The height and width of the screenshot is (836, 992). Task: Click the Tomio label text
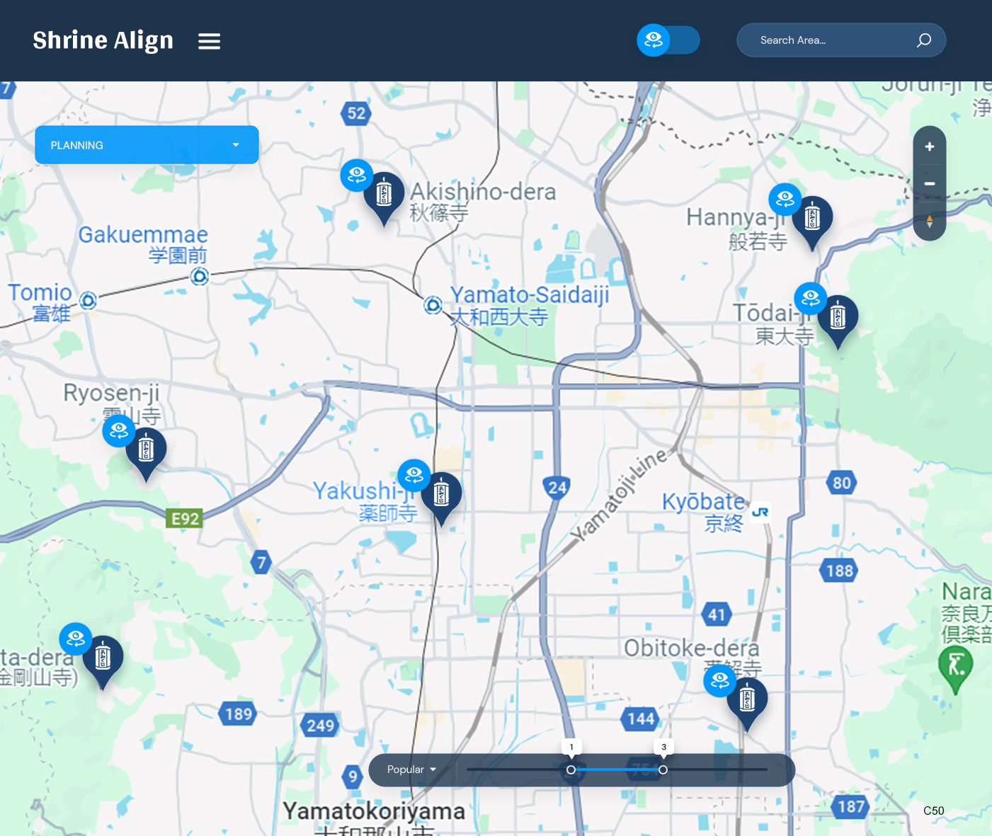(x=40, y=292)
